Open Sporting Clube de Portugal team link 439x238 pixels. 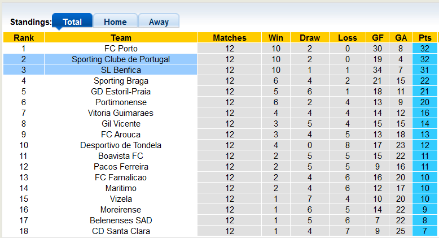pos(121,59)
